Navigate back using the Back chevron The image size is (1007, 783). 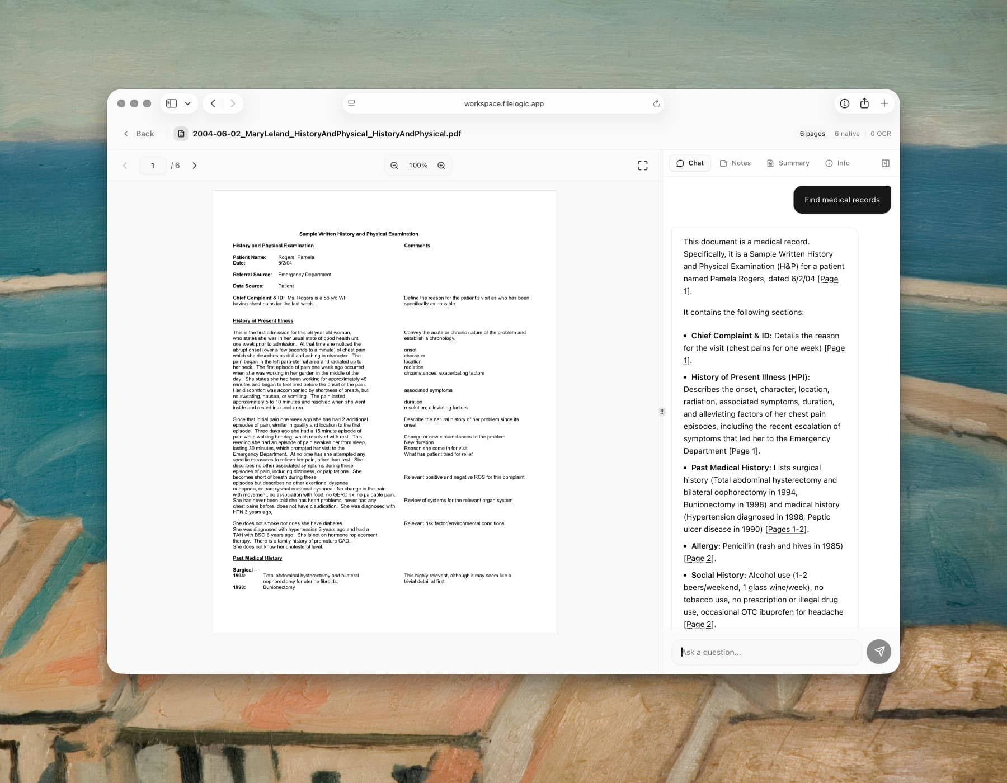coord(126,134)
